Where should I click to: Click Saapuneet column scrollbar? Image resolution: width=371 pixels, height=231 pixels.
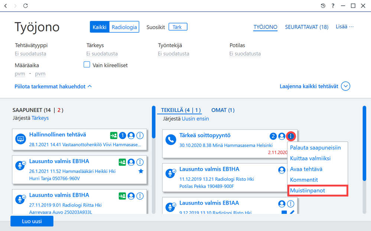point(154,122)
